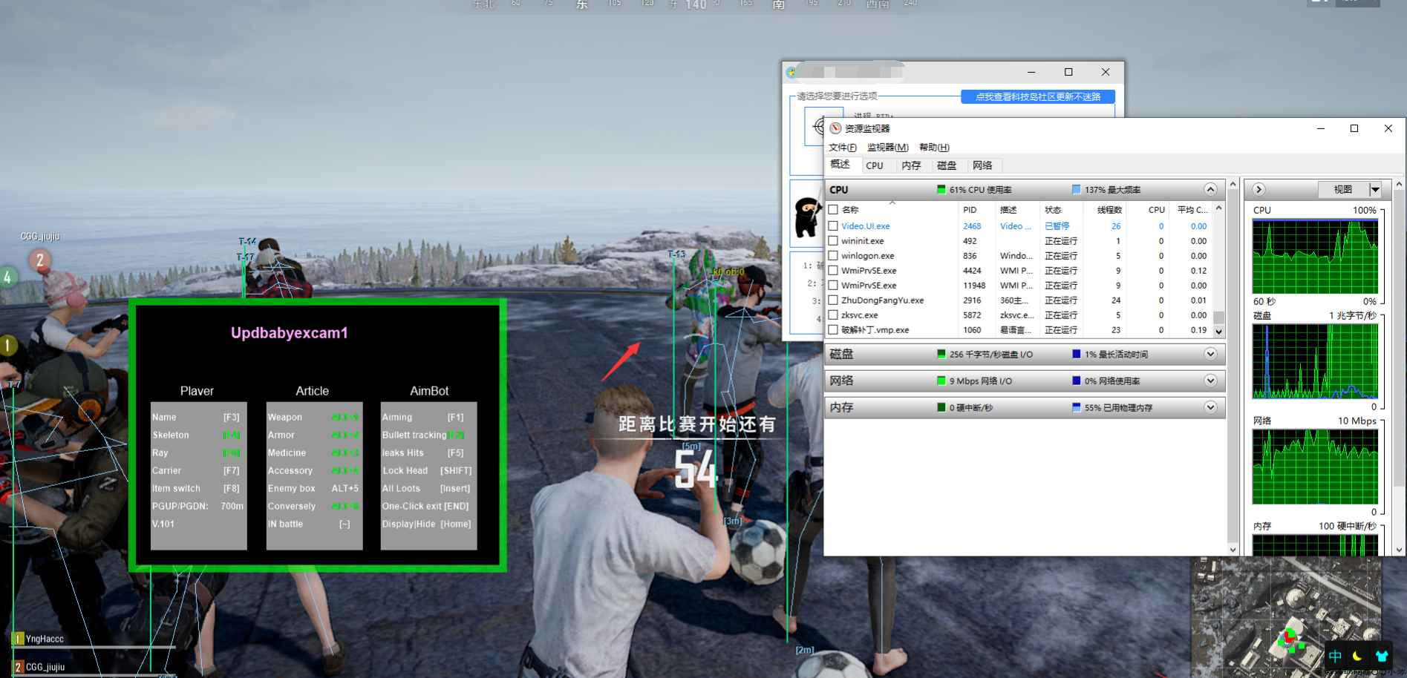Click the round arrow button beside 视图
This screenshot has width=1407, height=678.
click(1259, 189)
